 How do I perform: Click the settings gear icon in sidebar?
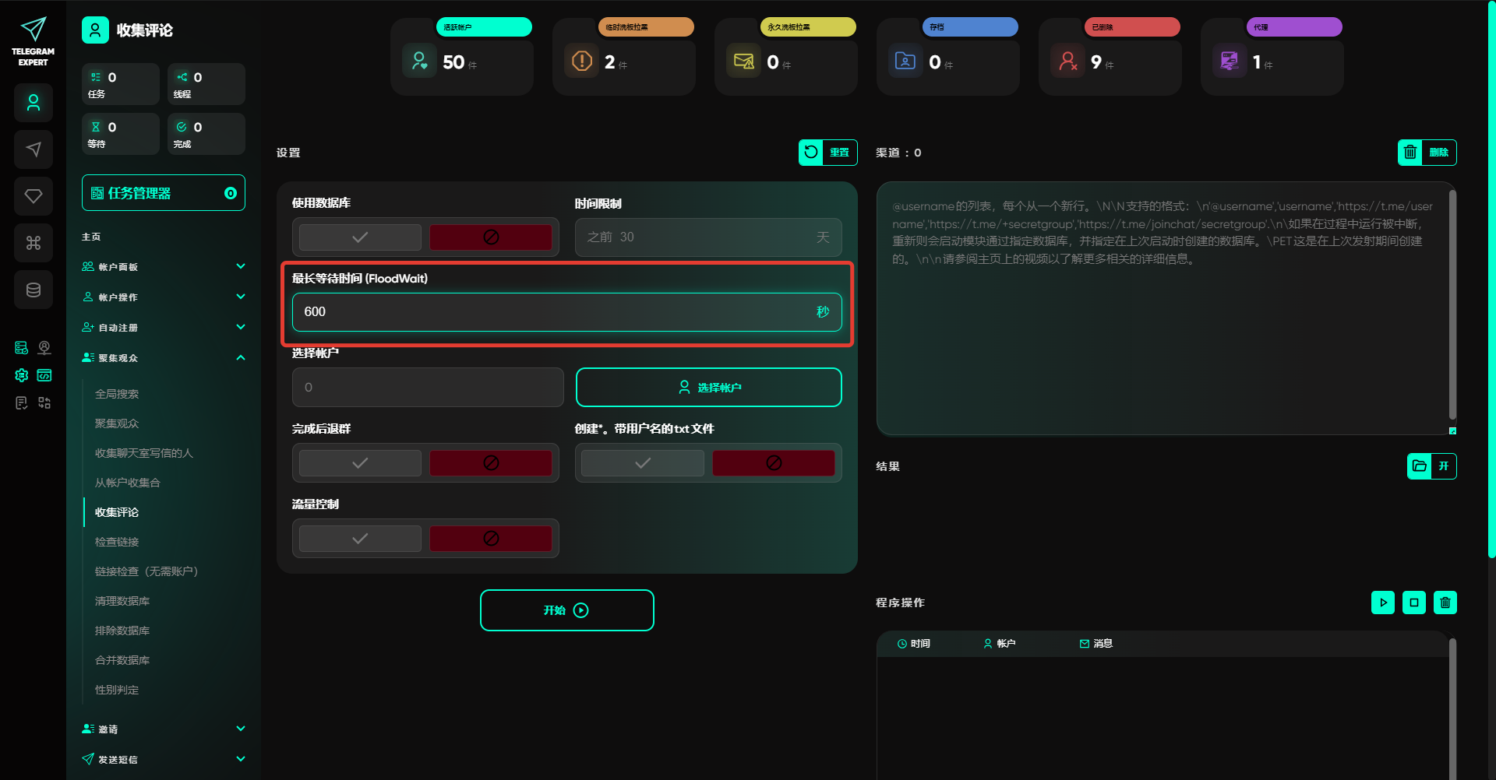tap(22, 375)
